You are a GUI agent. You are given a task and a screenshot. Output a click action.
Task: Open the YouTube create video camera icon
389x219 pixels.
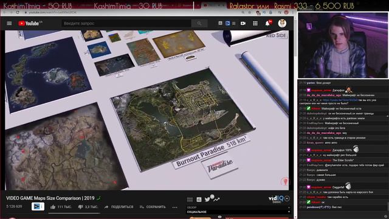click(243, 23)
